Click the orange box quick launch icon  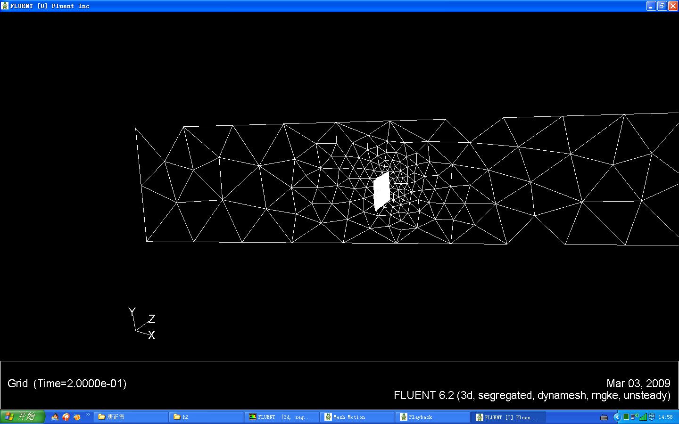click(x=77, y=417)
